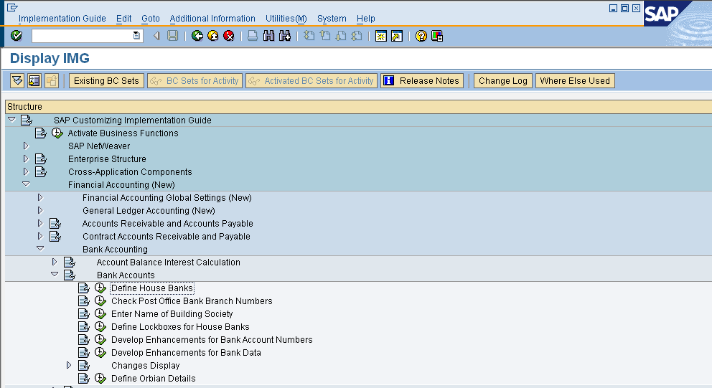Collapse the Financial Accounting (New) node
Screen dimensions: 712x388
click(26, 184)
